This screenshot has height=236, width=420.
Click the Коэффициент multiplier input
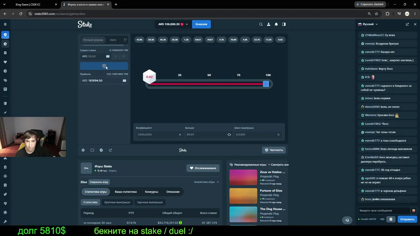coord(159,134)
